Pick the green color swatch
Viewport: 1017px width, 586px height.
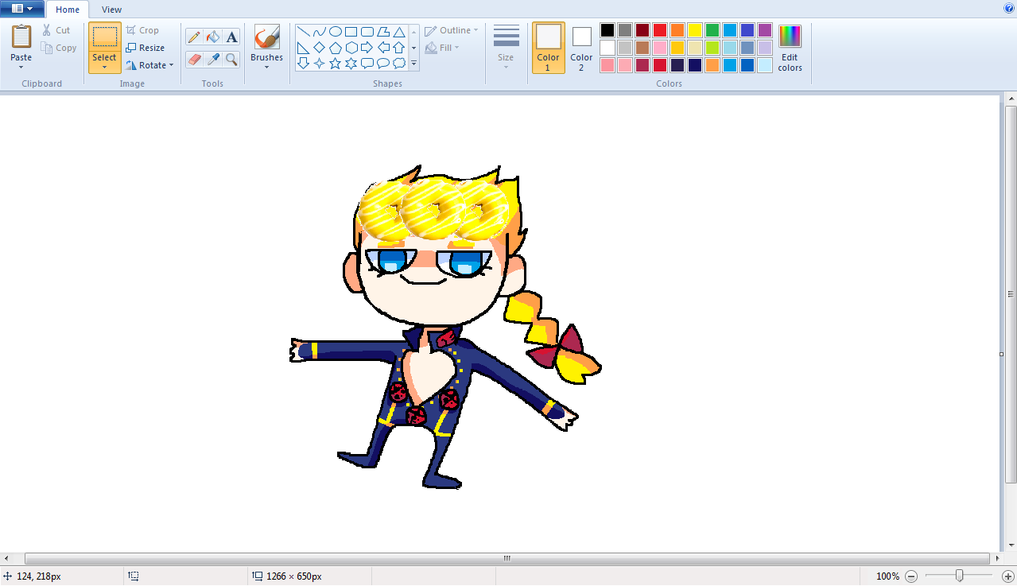coord(712,30)
